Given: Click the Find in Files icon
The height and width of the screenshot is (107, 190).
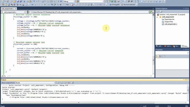Looking at the screenshot, I should [77, 1].
